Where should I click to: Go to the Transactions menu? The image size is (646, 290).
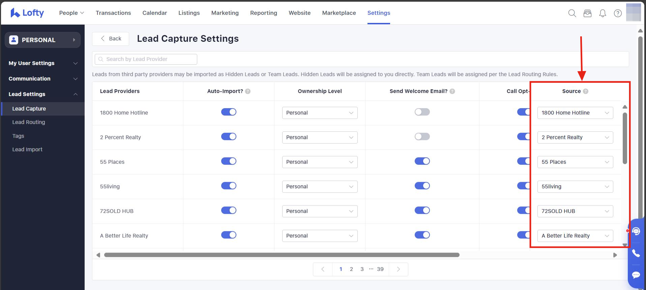pyautogui.click(x=113, y=13)
